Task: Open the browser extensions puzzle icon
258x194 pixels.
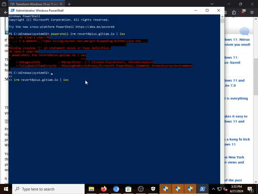Action: tap(234, 12)
